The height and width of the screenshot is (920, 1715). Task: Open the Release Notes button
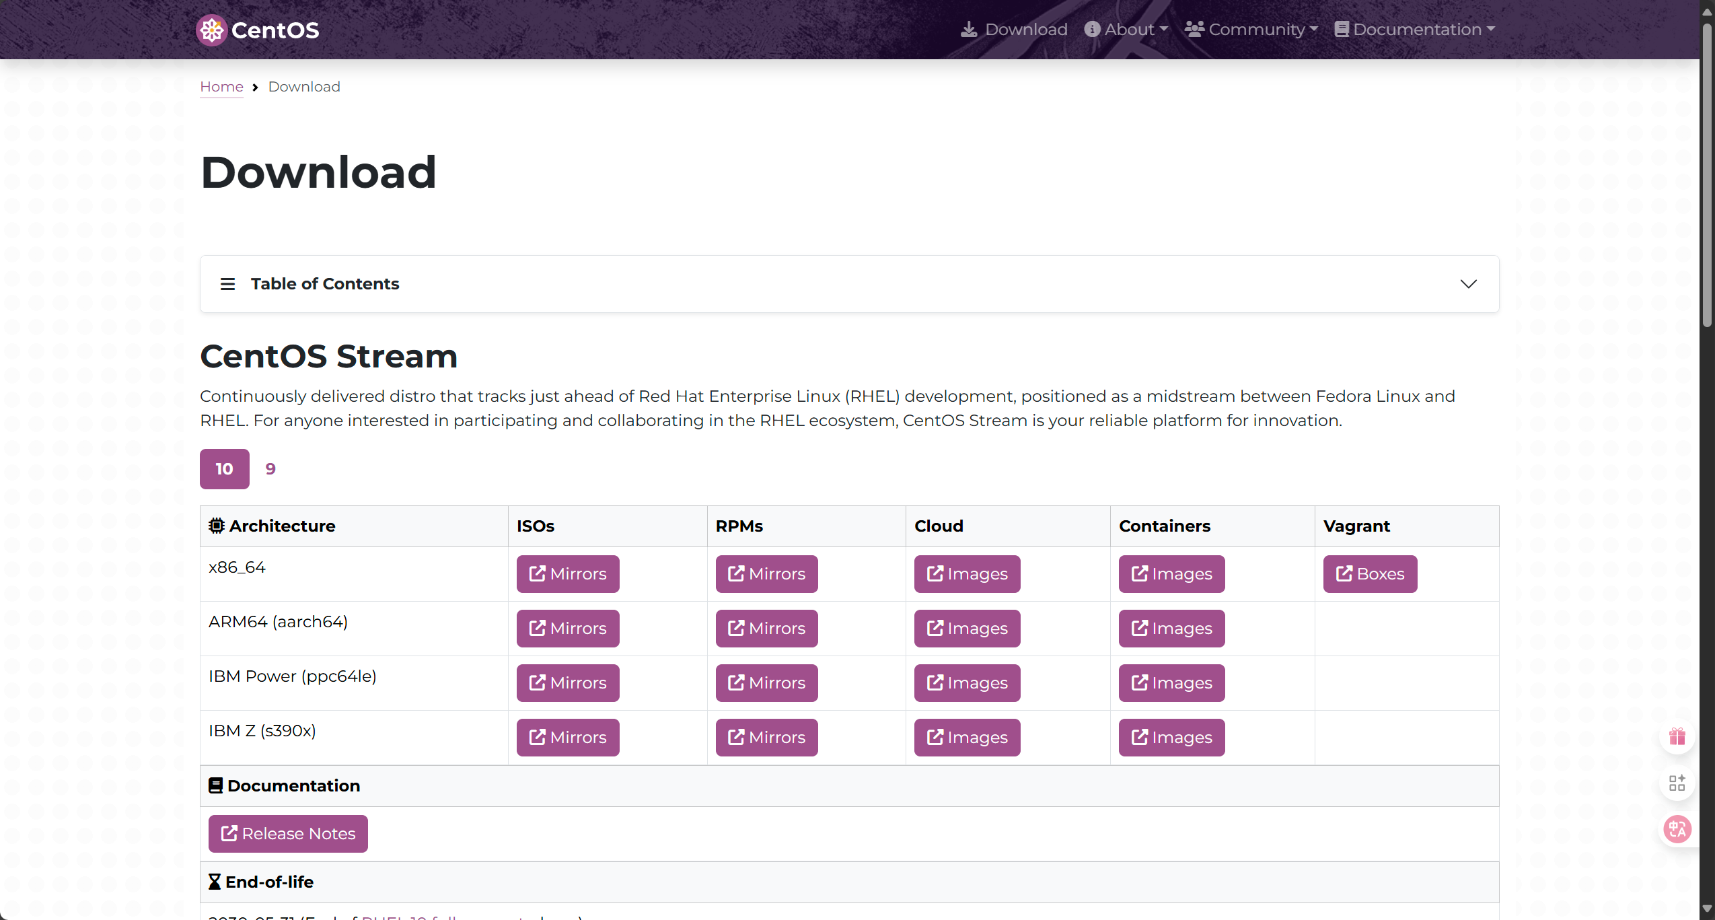(x=288, y=834)
